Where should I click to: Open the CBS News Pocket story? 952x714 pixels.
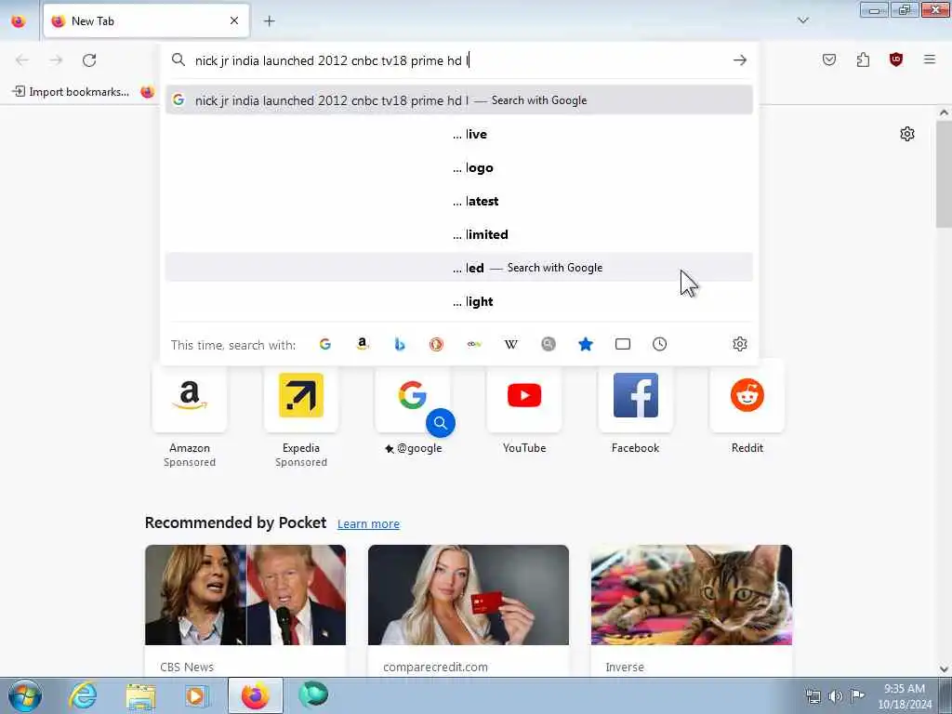245,610
